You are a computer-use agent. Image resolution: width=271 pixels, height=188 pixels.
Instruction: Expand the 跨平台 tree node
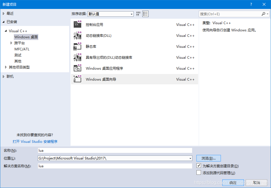[11, 43]
